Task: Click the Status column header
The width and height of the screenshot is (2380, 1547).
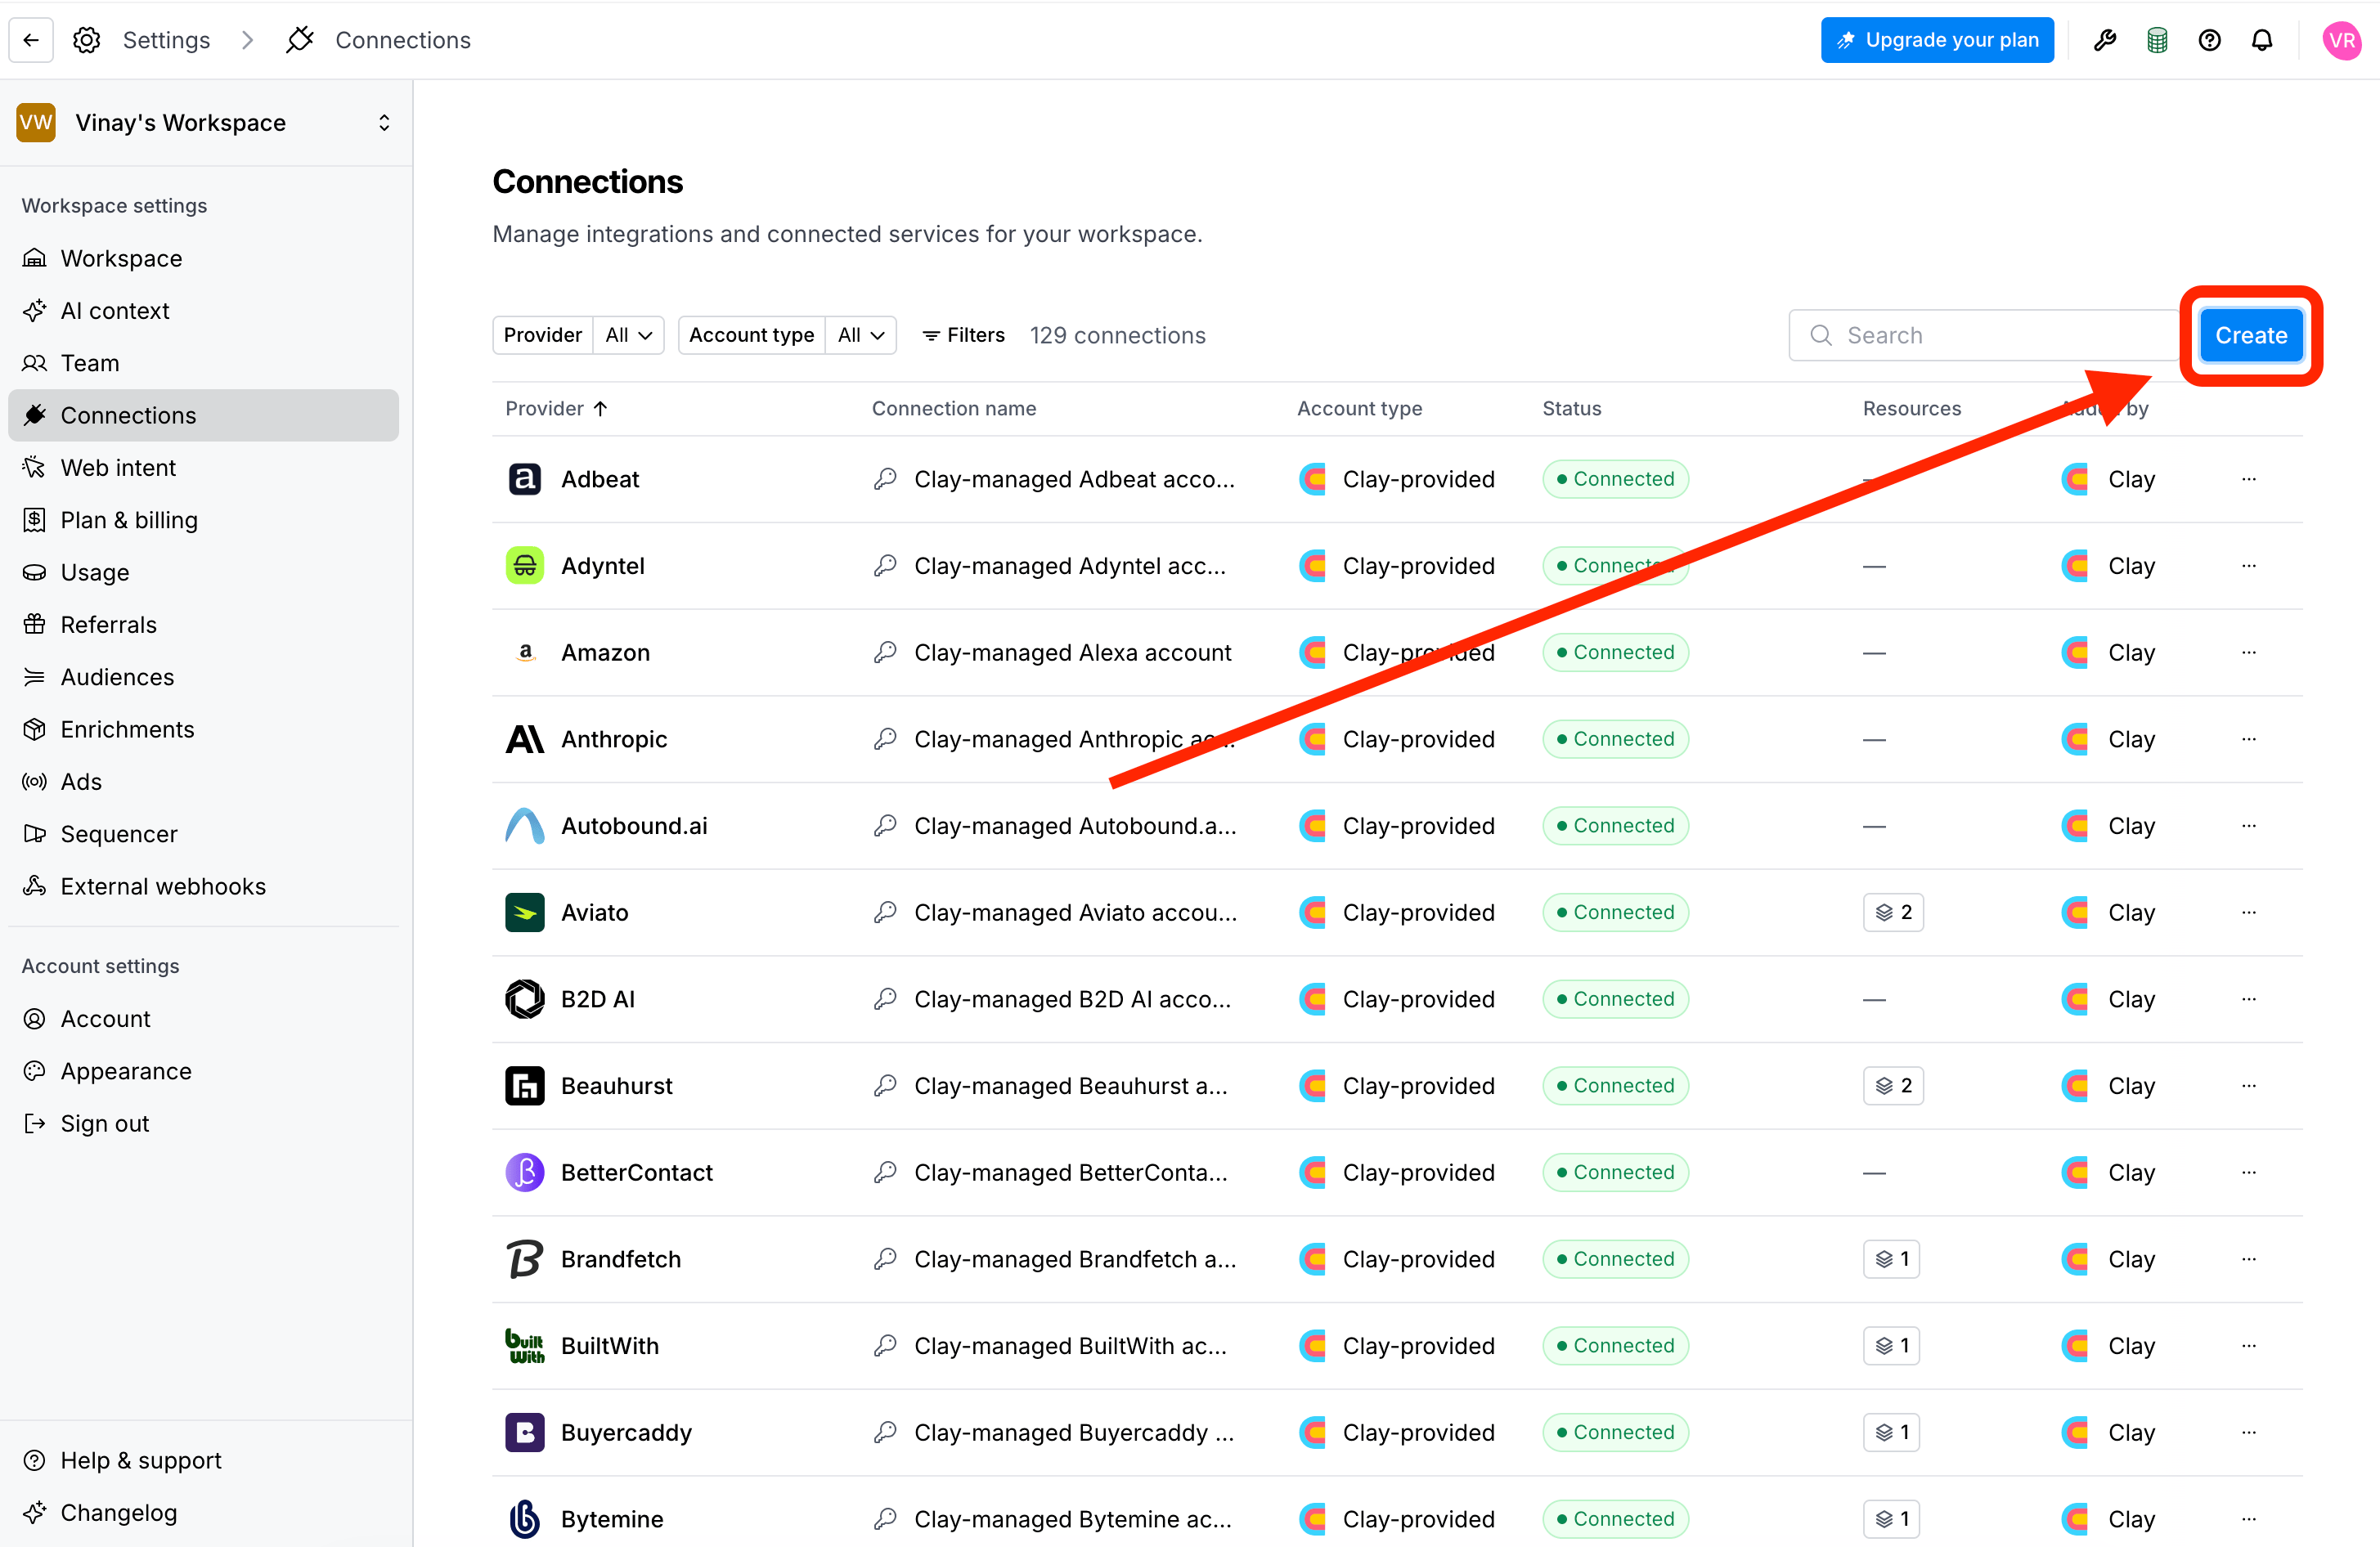Action: [1571, 408]
